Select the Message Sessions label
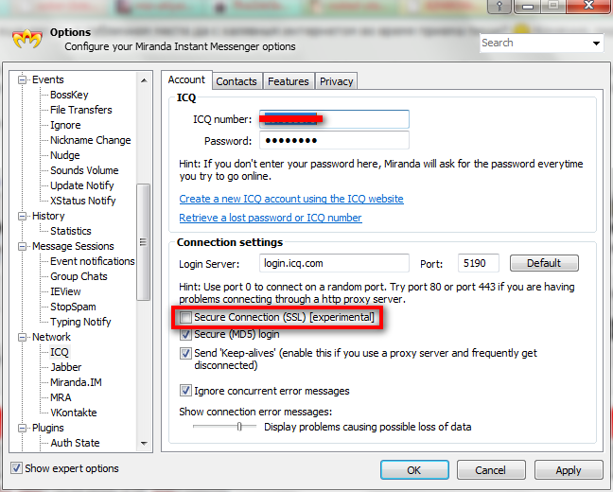 click(x=73, y=246)
